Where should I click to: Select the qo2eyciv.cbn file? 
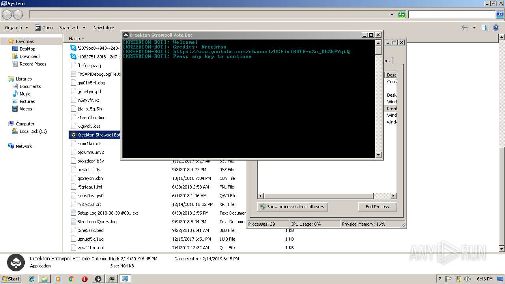pos(86,178)
